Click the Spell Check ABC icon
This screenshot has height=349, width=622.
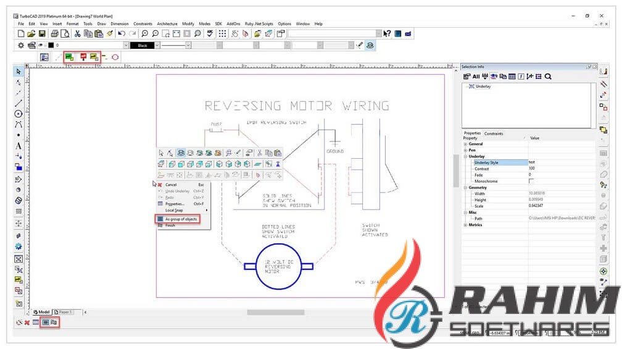210,34
